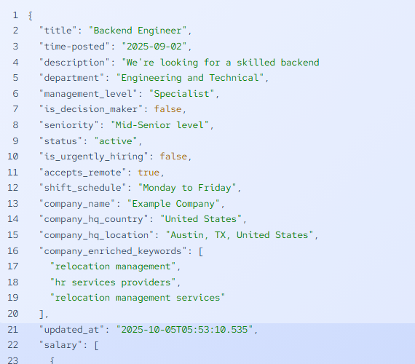Click the "relocation management services" keyword
Viewport: 415px width, 364px height.
click(138, 298)
